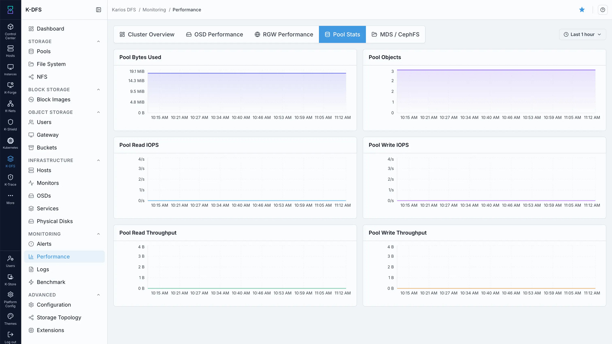Collapse the K-DFS sidebar panel
The height and width of the screenshot is (344, 612).
coord(98,10)
